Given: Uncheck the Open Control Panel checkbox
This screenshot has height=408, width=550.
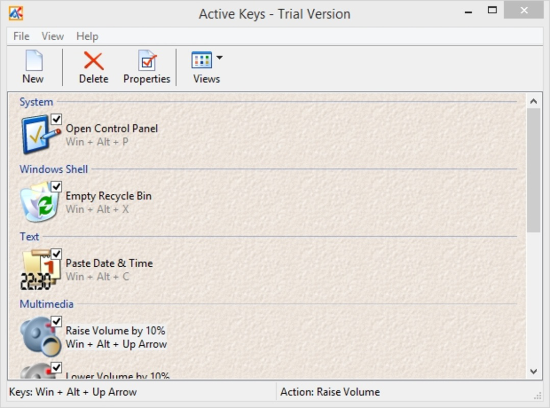Looking at the screenshot, I should point(56,119).
